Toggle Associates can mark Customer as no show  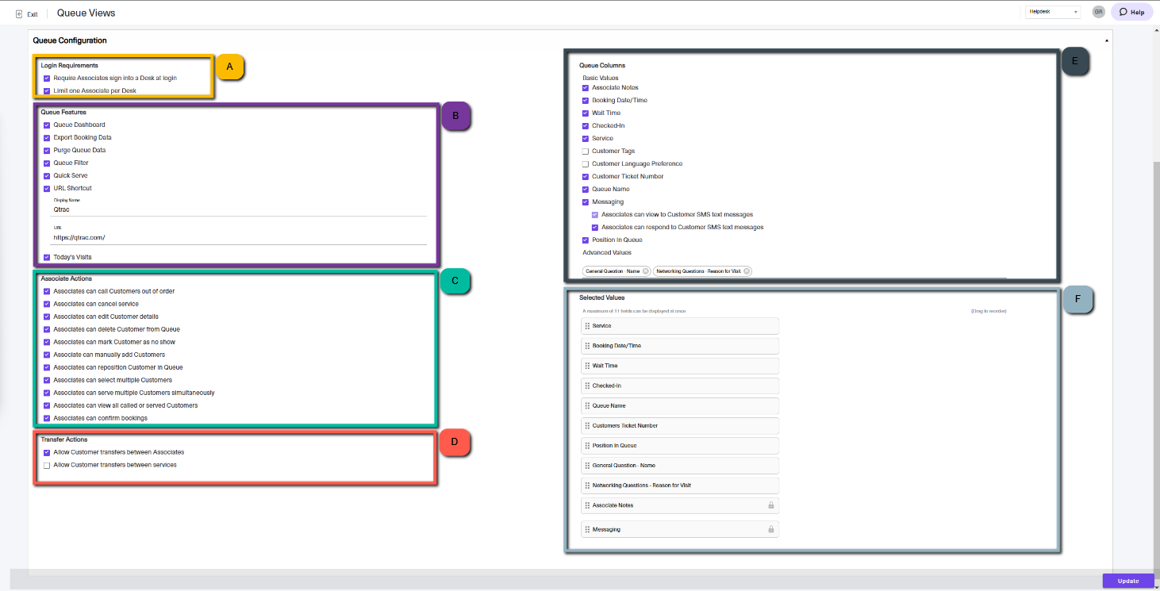click(x=47, y=342)
